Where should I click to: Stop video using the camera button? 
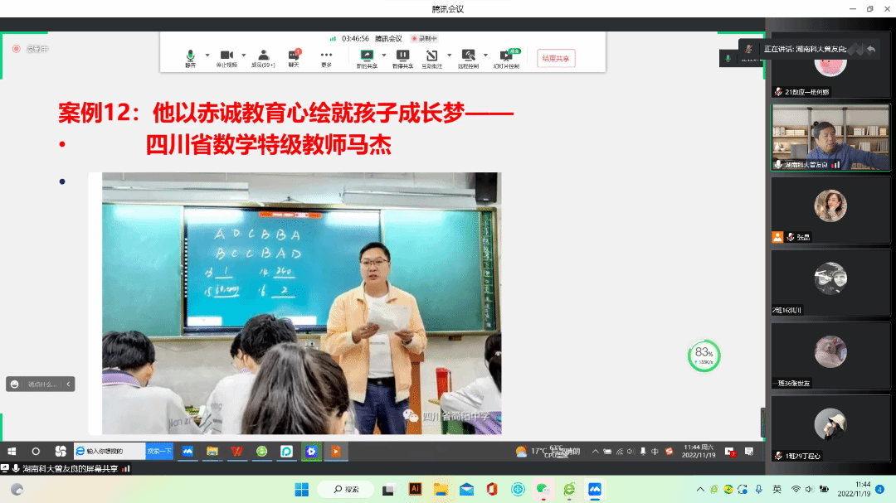[226, 56]
